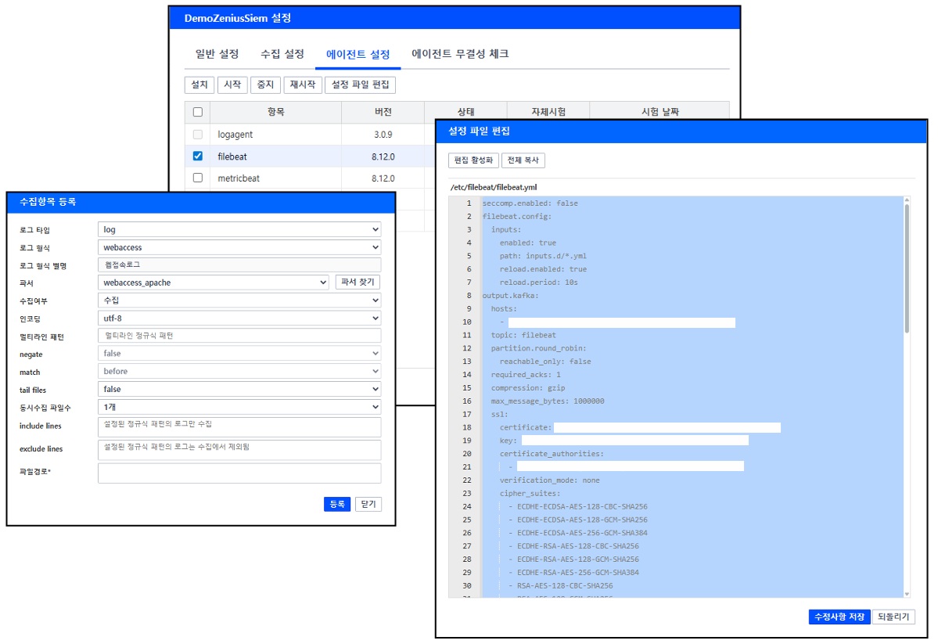938x644 pixels.
Task: Switch to the 일반 설정 tab
Action: point(217,54)
